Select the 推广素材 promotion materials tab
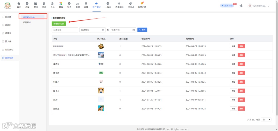Viewport: 278px width, 131px height. click(97, 5)
